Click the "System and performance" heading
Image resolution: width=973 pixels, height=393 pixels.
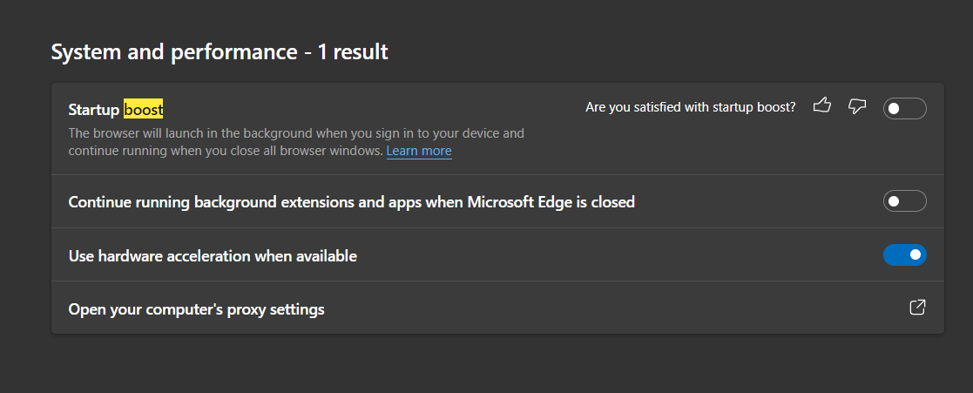click(173, 52)
